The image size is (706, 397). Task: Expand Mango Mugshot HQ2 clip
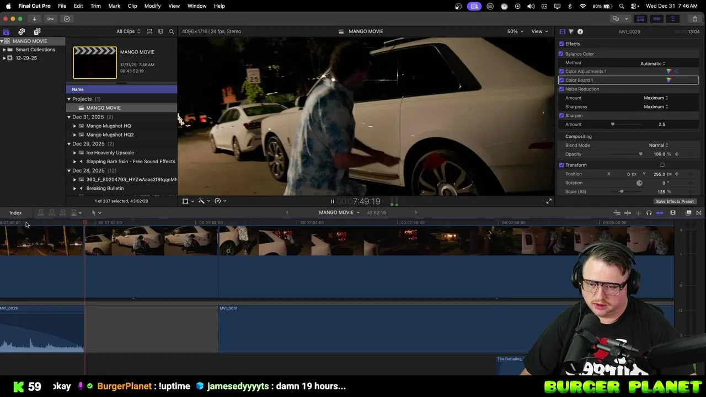click(75, 135)
